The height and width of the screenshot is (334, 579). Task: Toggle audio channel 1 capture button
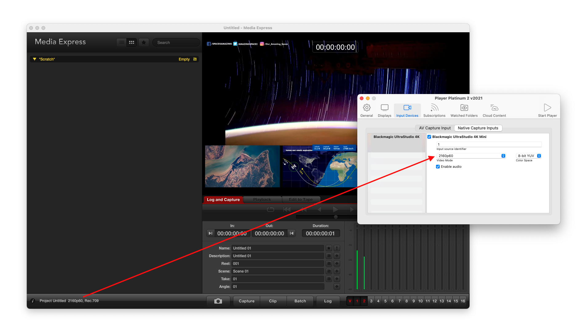click(x=357, y=301)
